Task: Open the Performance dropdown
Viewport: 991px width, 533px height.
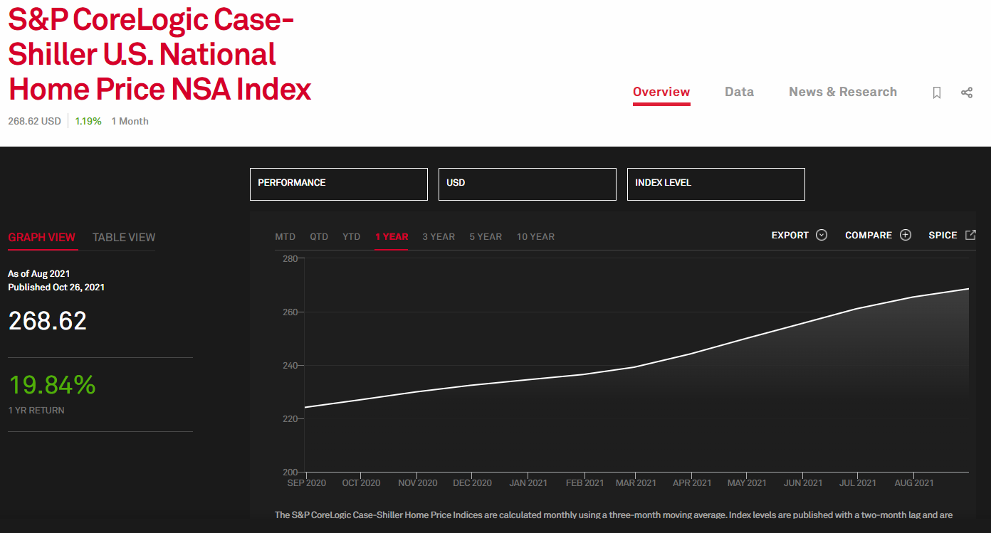Action: pyautogui.click(x=339, y=184)
